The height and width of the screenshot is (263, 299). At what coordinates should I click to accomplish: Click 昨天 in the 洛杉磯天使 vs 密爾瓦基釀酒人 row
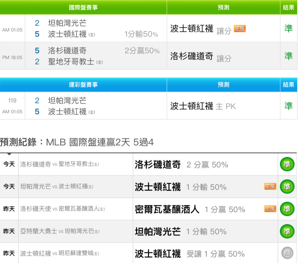[9, 209]
